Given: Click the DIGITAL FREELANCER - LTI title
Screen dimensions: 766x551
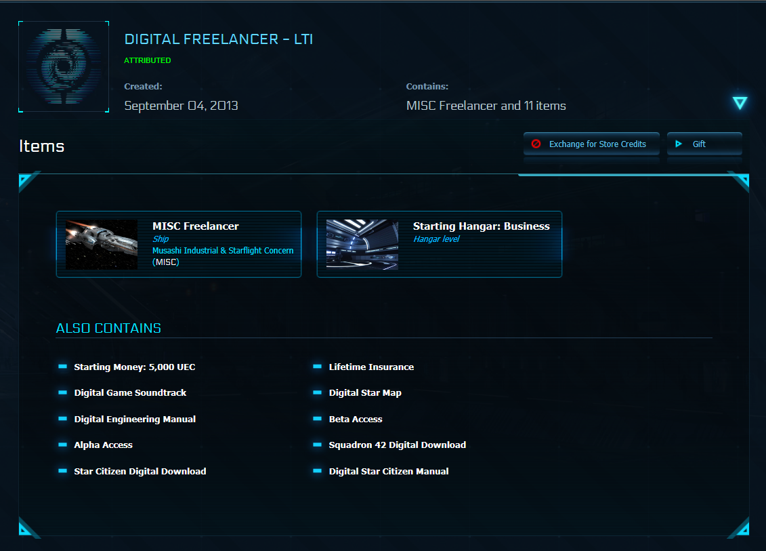Looking at the screenshot, I should [x=218, y=39].
